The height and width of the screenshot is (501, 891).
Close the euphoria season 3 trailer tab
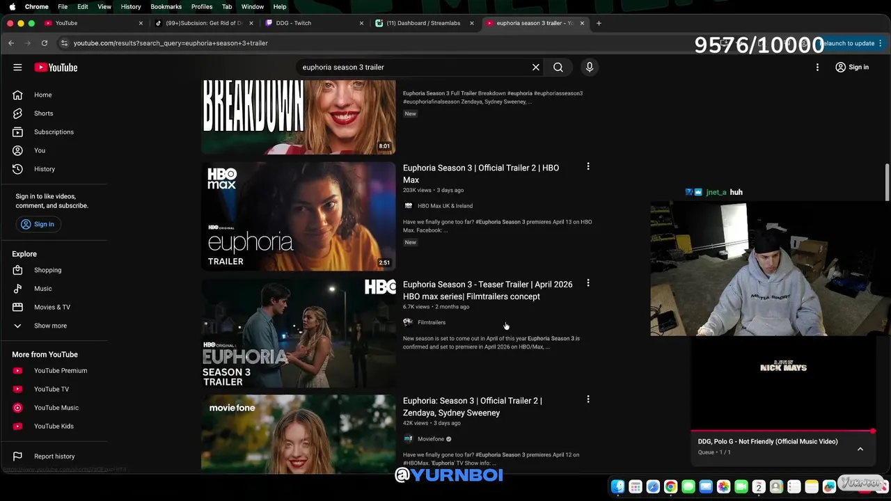coord(582,23)
